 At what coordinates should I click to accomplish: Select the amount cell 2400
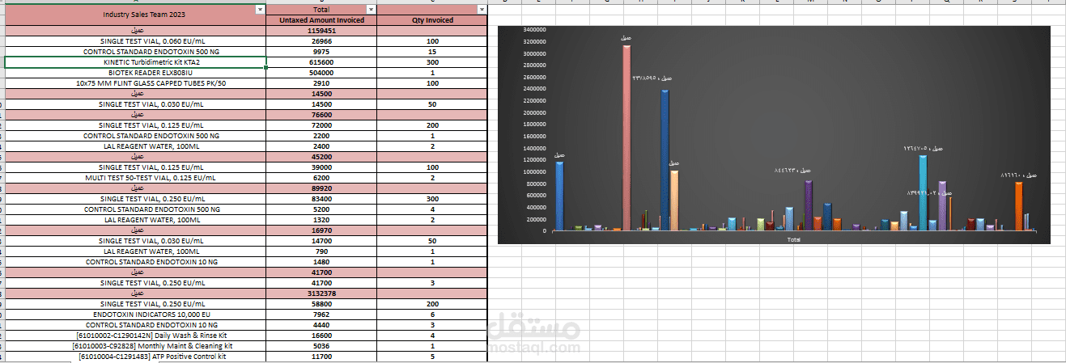pos(321,146)
